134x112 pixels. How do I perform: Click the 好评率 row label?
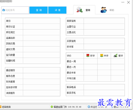pyautogui.click(x=70, y=47)
